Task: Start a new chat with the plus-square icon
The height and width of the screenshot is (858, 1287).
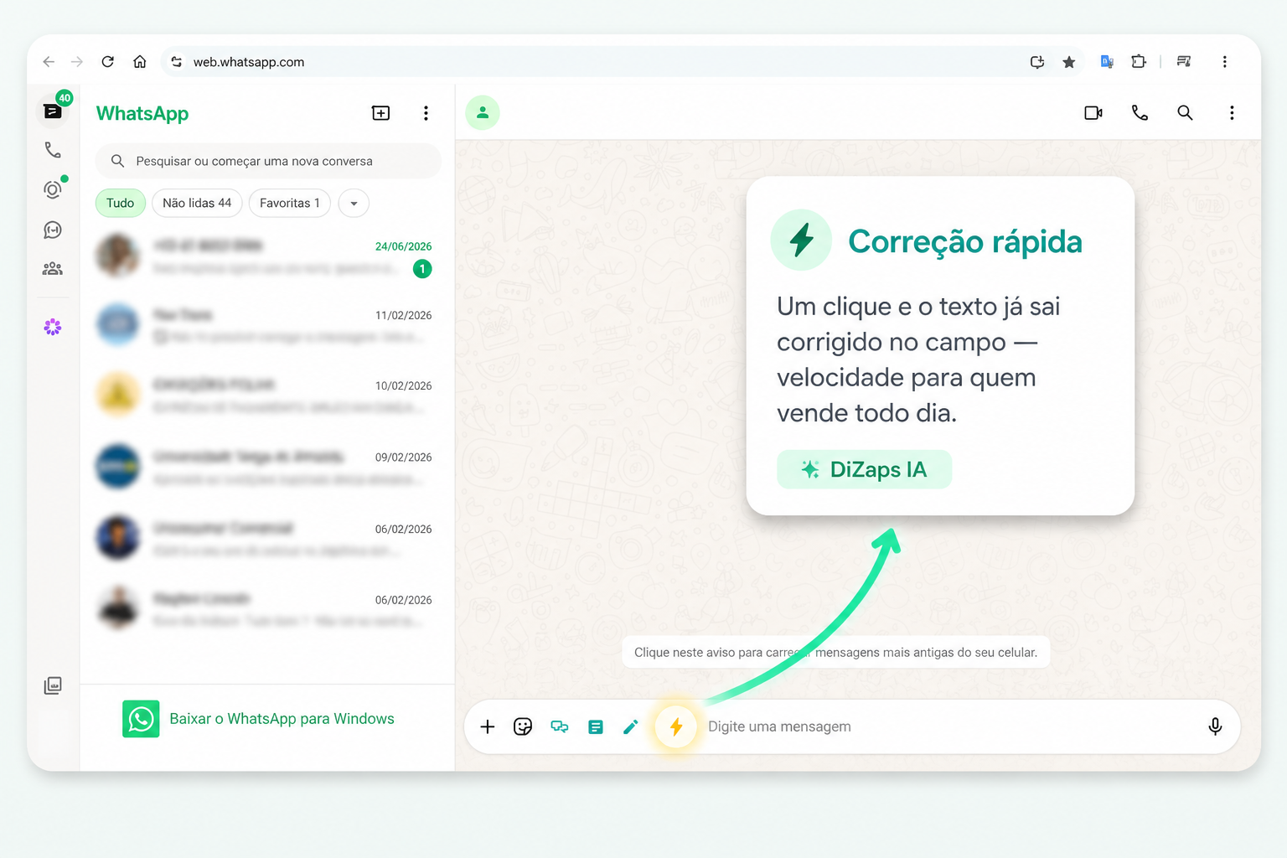Action: point(381,113)
